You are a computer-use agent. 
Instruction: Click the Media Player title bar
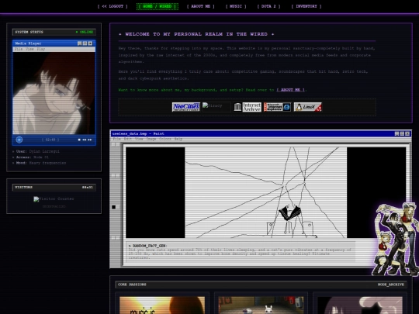coord(54,43)
